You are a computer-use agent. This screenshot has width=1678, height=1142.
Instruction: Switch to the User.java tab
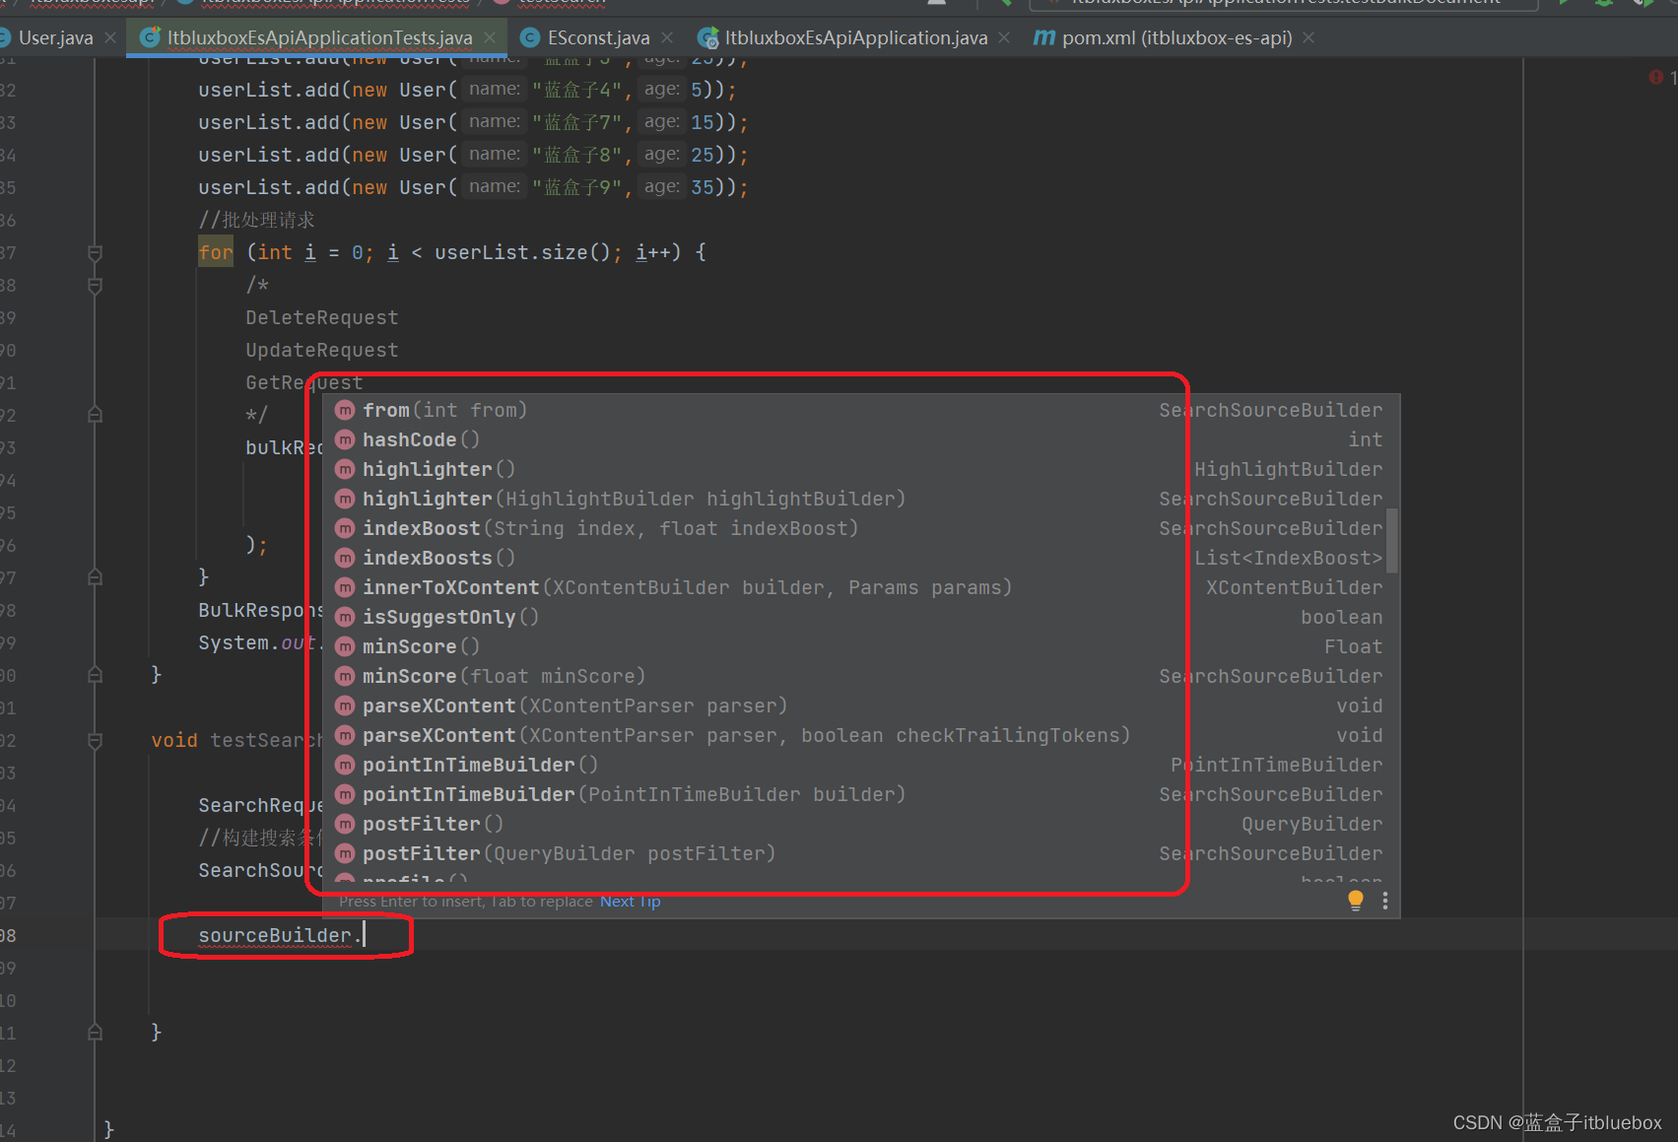point(55,37)
